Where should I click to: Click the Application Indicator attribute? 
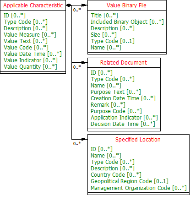tap(124, 118)
